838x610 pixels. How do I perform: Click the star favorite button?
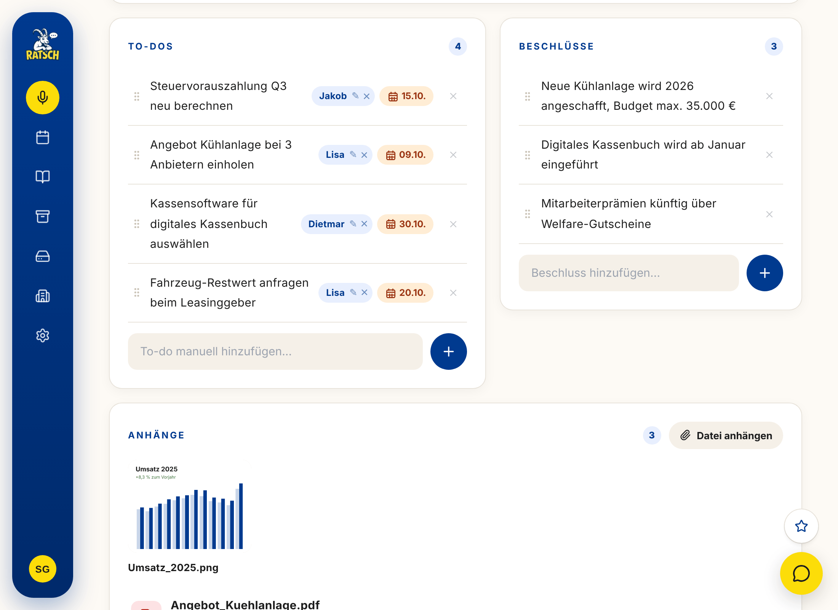(x=801, y=526)
